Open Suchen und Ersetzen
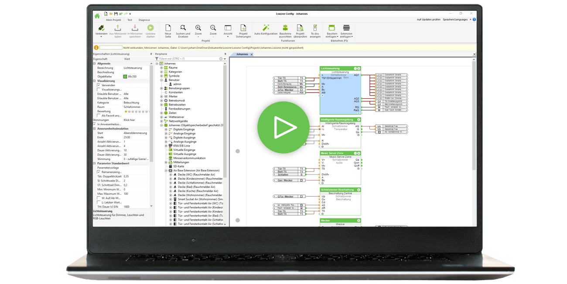Screen dimensions: 567x284 [x=183, y=30]
